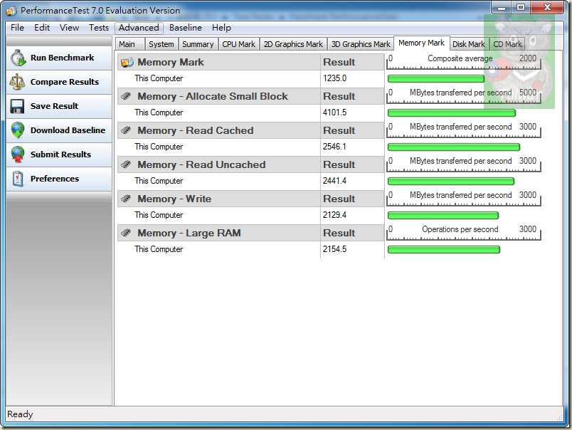572x430 pixels.
Task: Click the Run Benchmark stopwatch icon
Action: tap(18, 58)
